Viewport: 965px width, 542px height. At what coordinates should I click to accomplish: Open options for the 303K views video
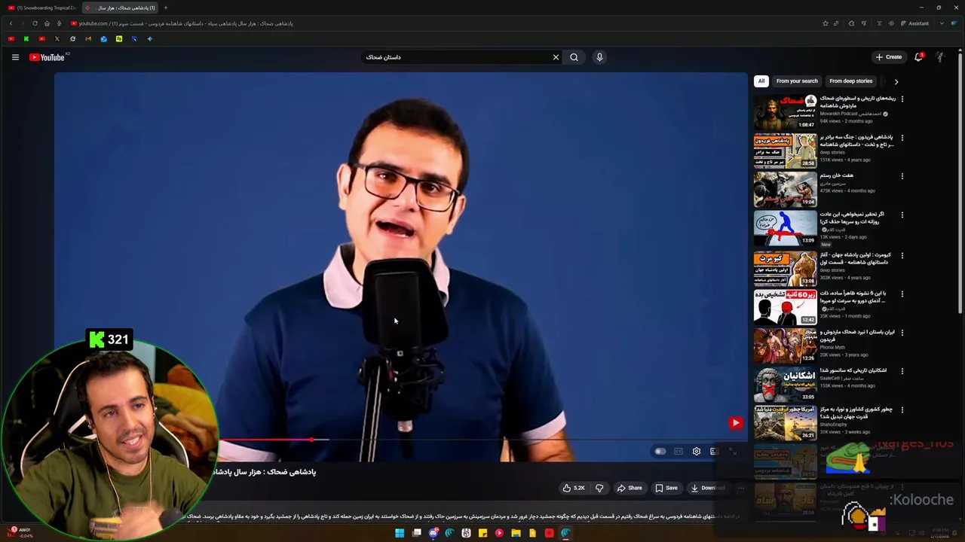tap(902, 254)
